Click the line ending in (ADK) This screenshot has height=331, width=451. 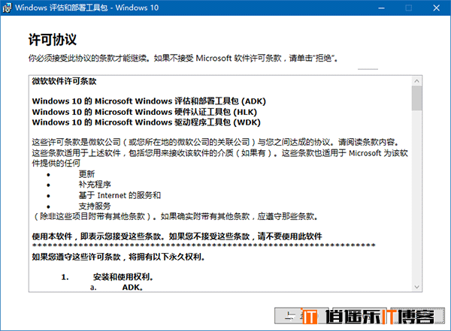pos(149,101)
